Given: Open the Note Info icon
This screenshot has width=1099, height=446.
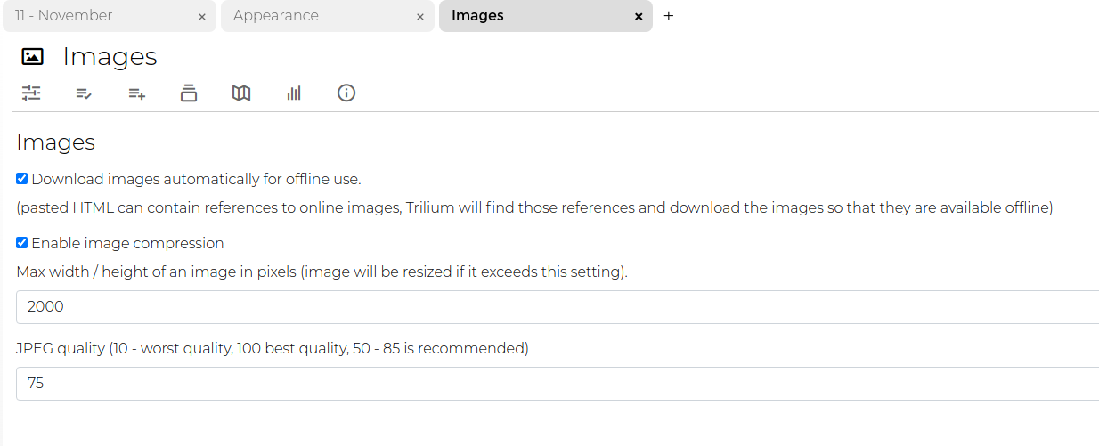Looking at the screenshot, I should [x=346, y=93].
